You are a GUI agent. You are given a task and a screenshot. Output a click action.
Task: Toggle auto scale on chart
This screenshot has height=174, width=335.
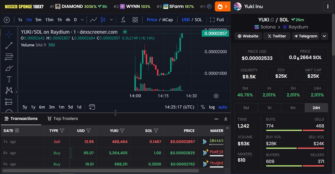[x=223, y=107]
